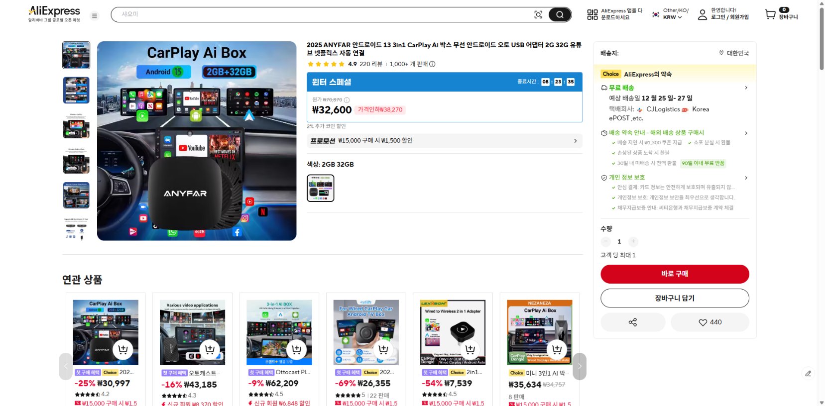Open the 오토캐스트 related product image
This screenshot has height=406, width=825.
(192, 332)
